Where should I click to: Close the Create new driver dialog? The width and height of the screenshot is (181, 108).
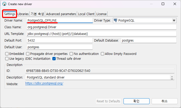175,4
